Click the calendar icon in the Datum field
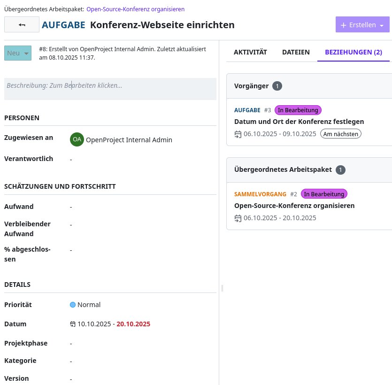The image size is (392, 385). click(73, 324)
